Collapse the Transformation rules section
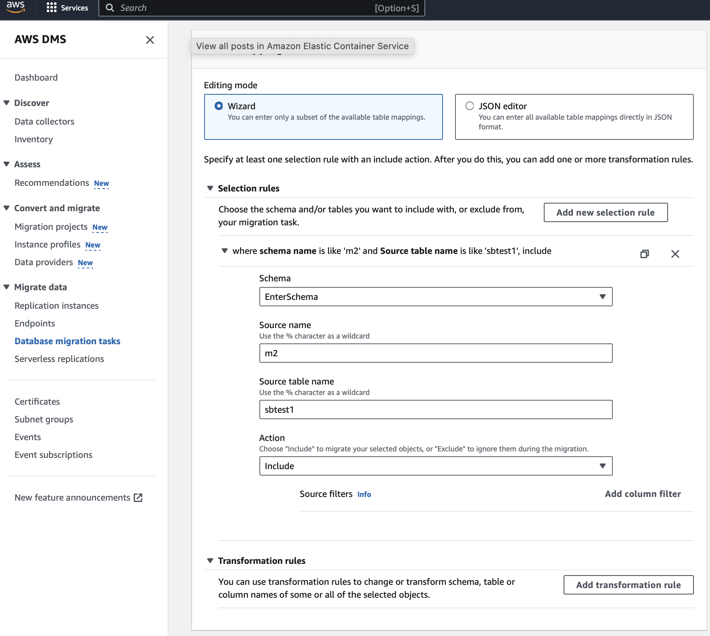This screenshot has width=710, height=636. [210, 561]
